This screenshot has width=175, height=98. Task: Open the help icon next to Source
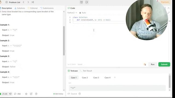[80, 94]
